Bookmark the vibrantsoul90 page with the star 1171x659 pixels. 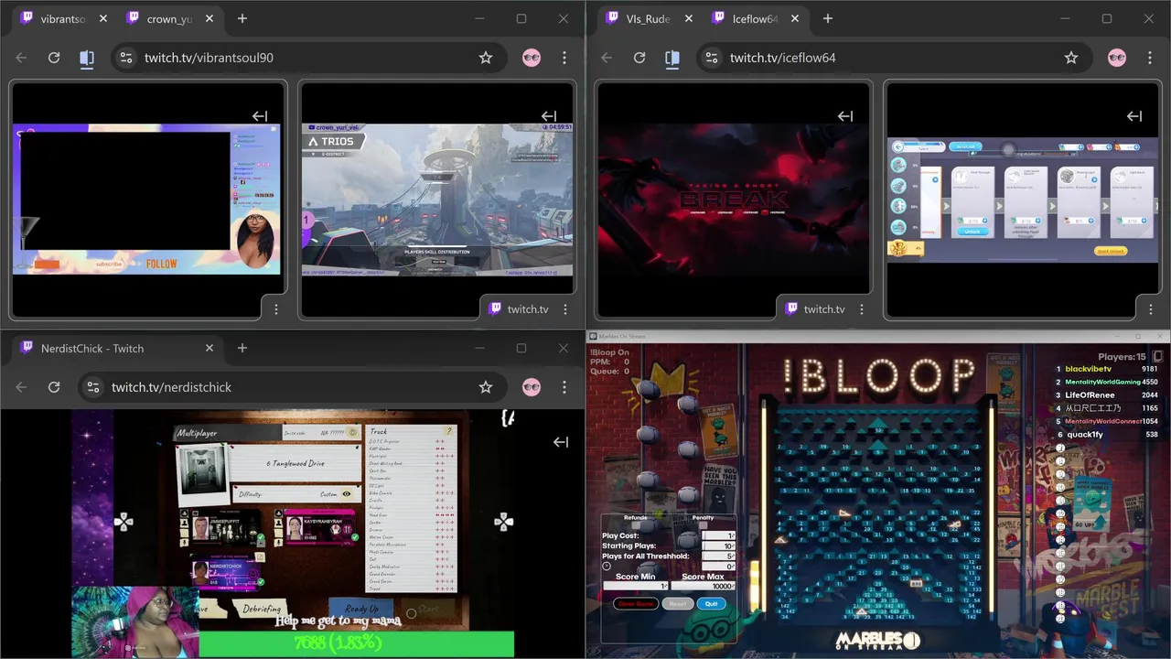point(486,58)
